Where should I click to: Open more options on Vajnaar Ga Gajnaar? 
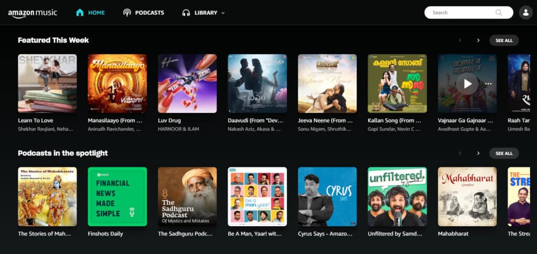[x=488, y=83]
